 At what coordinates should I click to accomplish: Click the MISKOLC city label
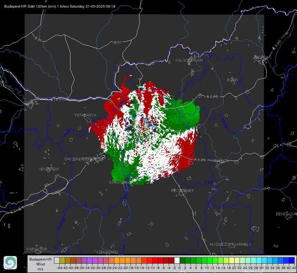click(x=263, y=57)
